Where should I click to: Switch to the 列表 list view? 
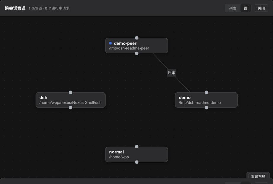pos(233,8)
